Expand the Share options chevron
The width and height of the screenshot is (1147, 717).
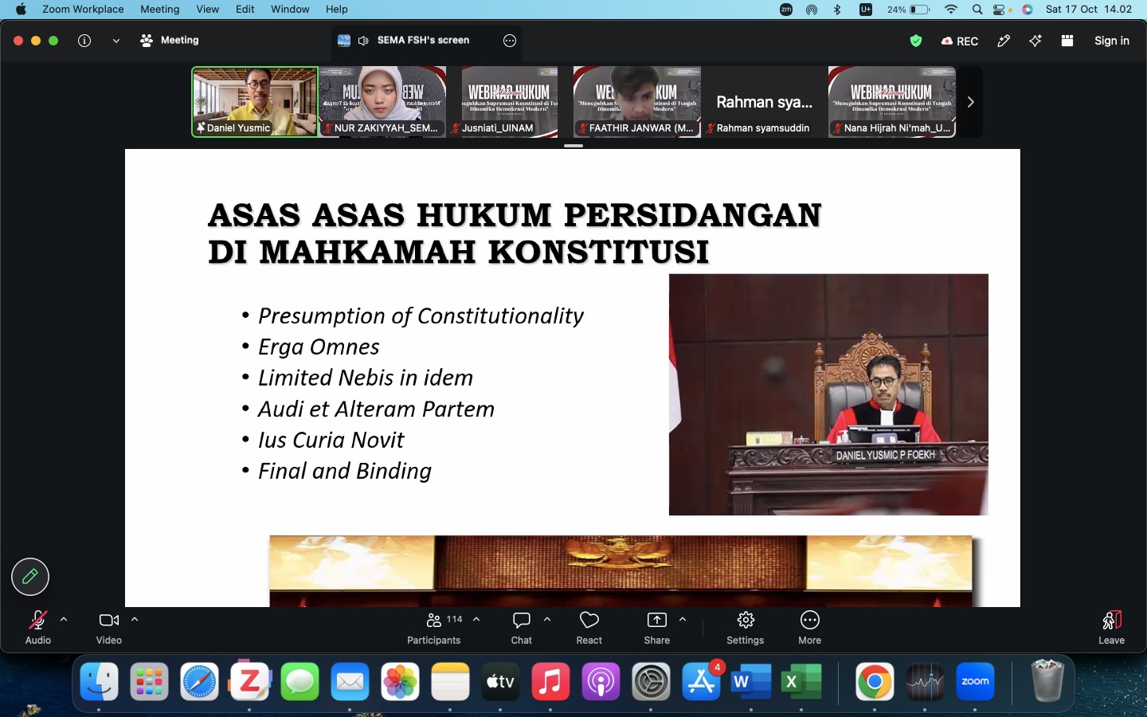pyautogui.click(x=683, y=619)
